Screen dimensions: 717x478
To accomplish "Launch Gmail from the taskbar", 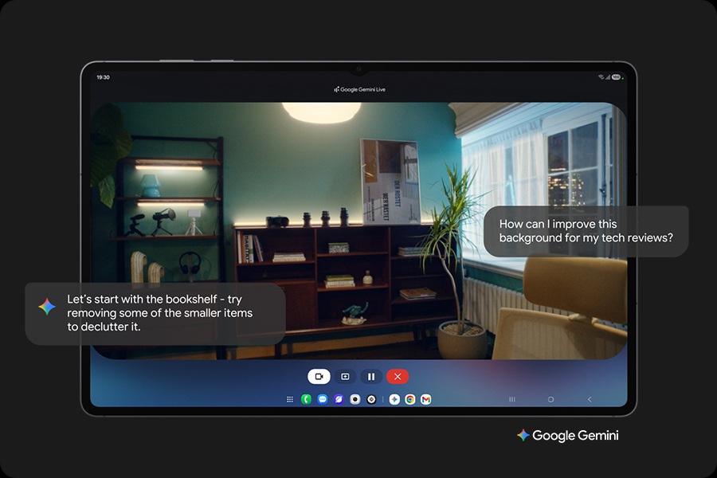I will 426,399.
